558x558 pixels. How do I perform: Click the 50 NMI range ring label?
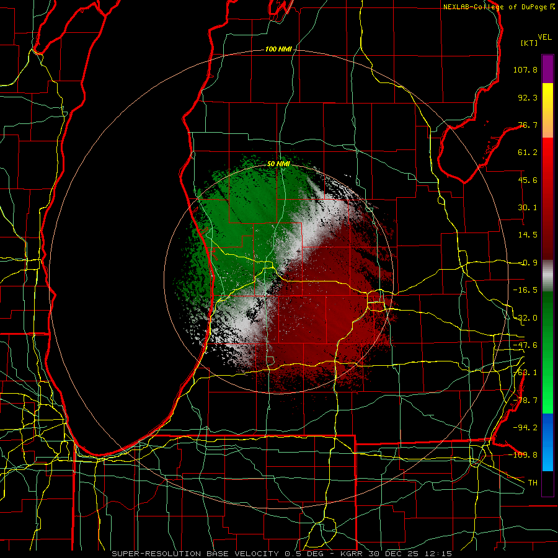tap(278, 164)
